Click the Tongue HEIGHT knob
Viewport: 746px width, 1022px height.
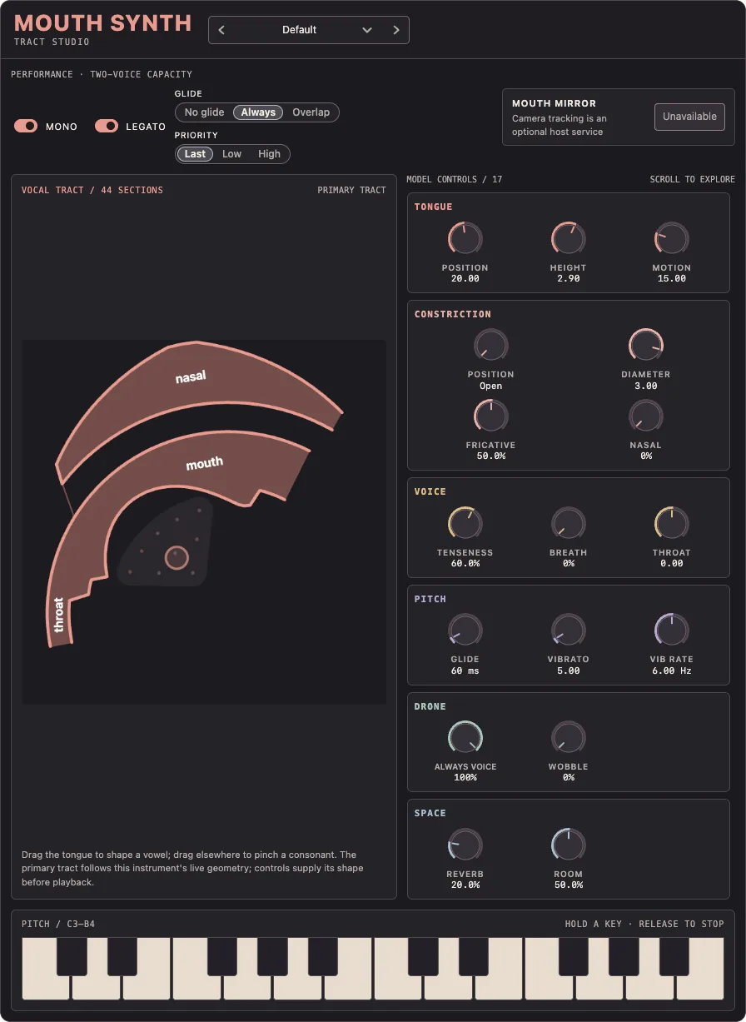tap(569, 239)
